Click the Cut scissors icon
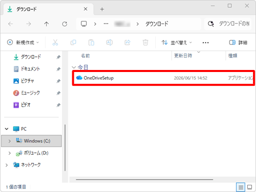This screenshot has height=192, width=256. (55, 42)
